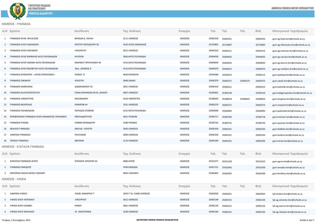Select school name ΓΥΜΝΑΣΙΟ ΛΙΝΟΠΕΤΡΑΣ
Screen dimensions: 316x222
click(22, 99)
